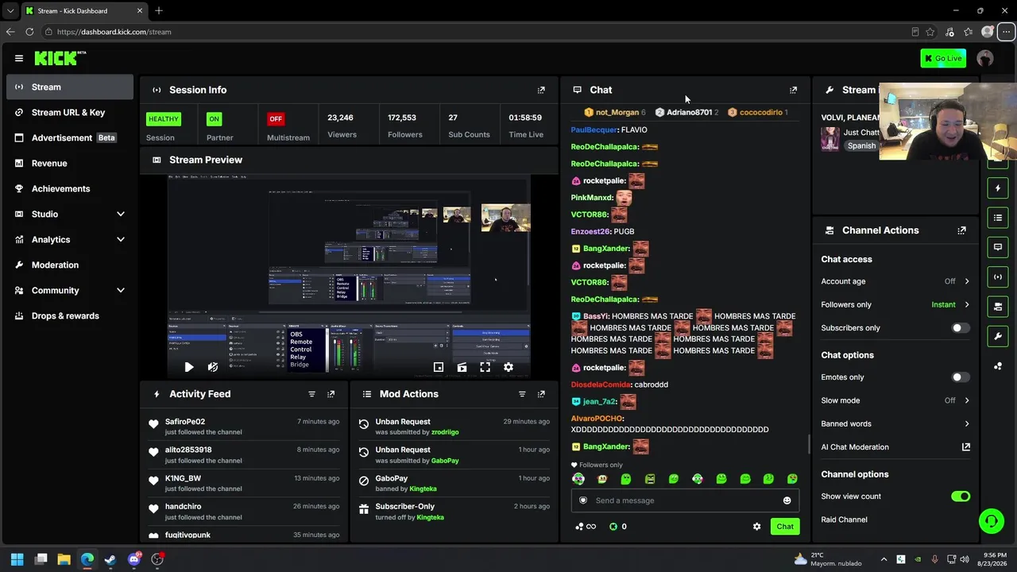
Task: Click the browser address bar
Action: (477, 32)
